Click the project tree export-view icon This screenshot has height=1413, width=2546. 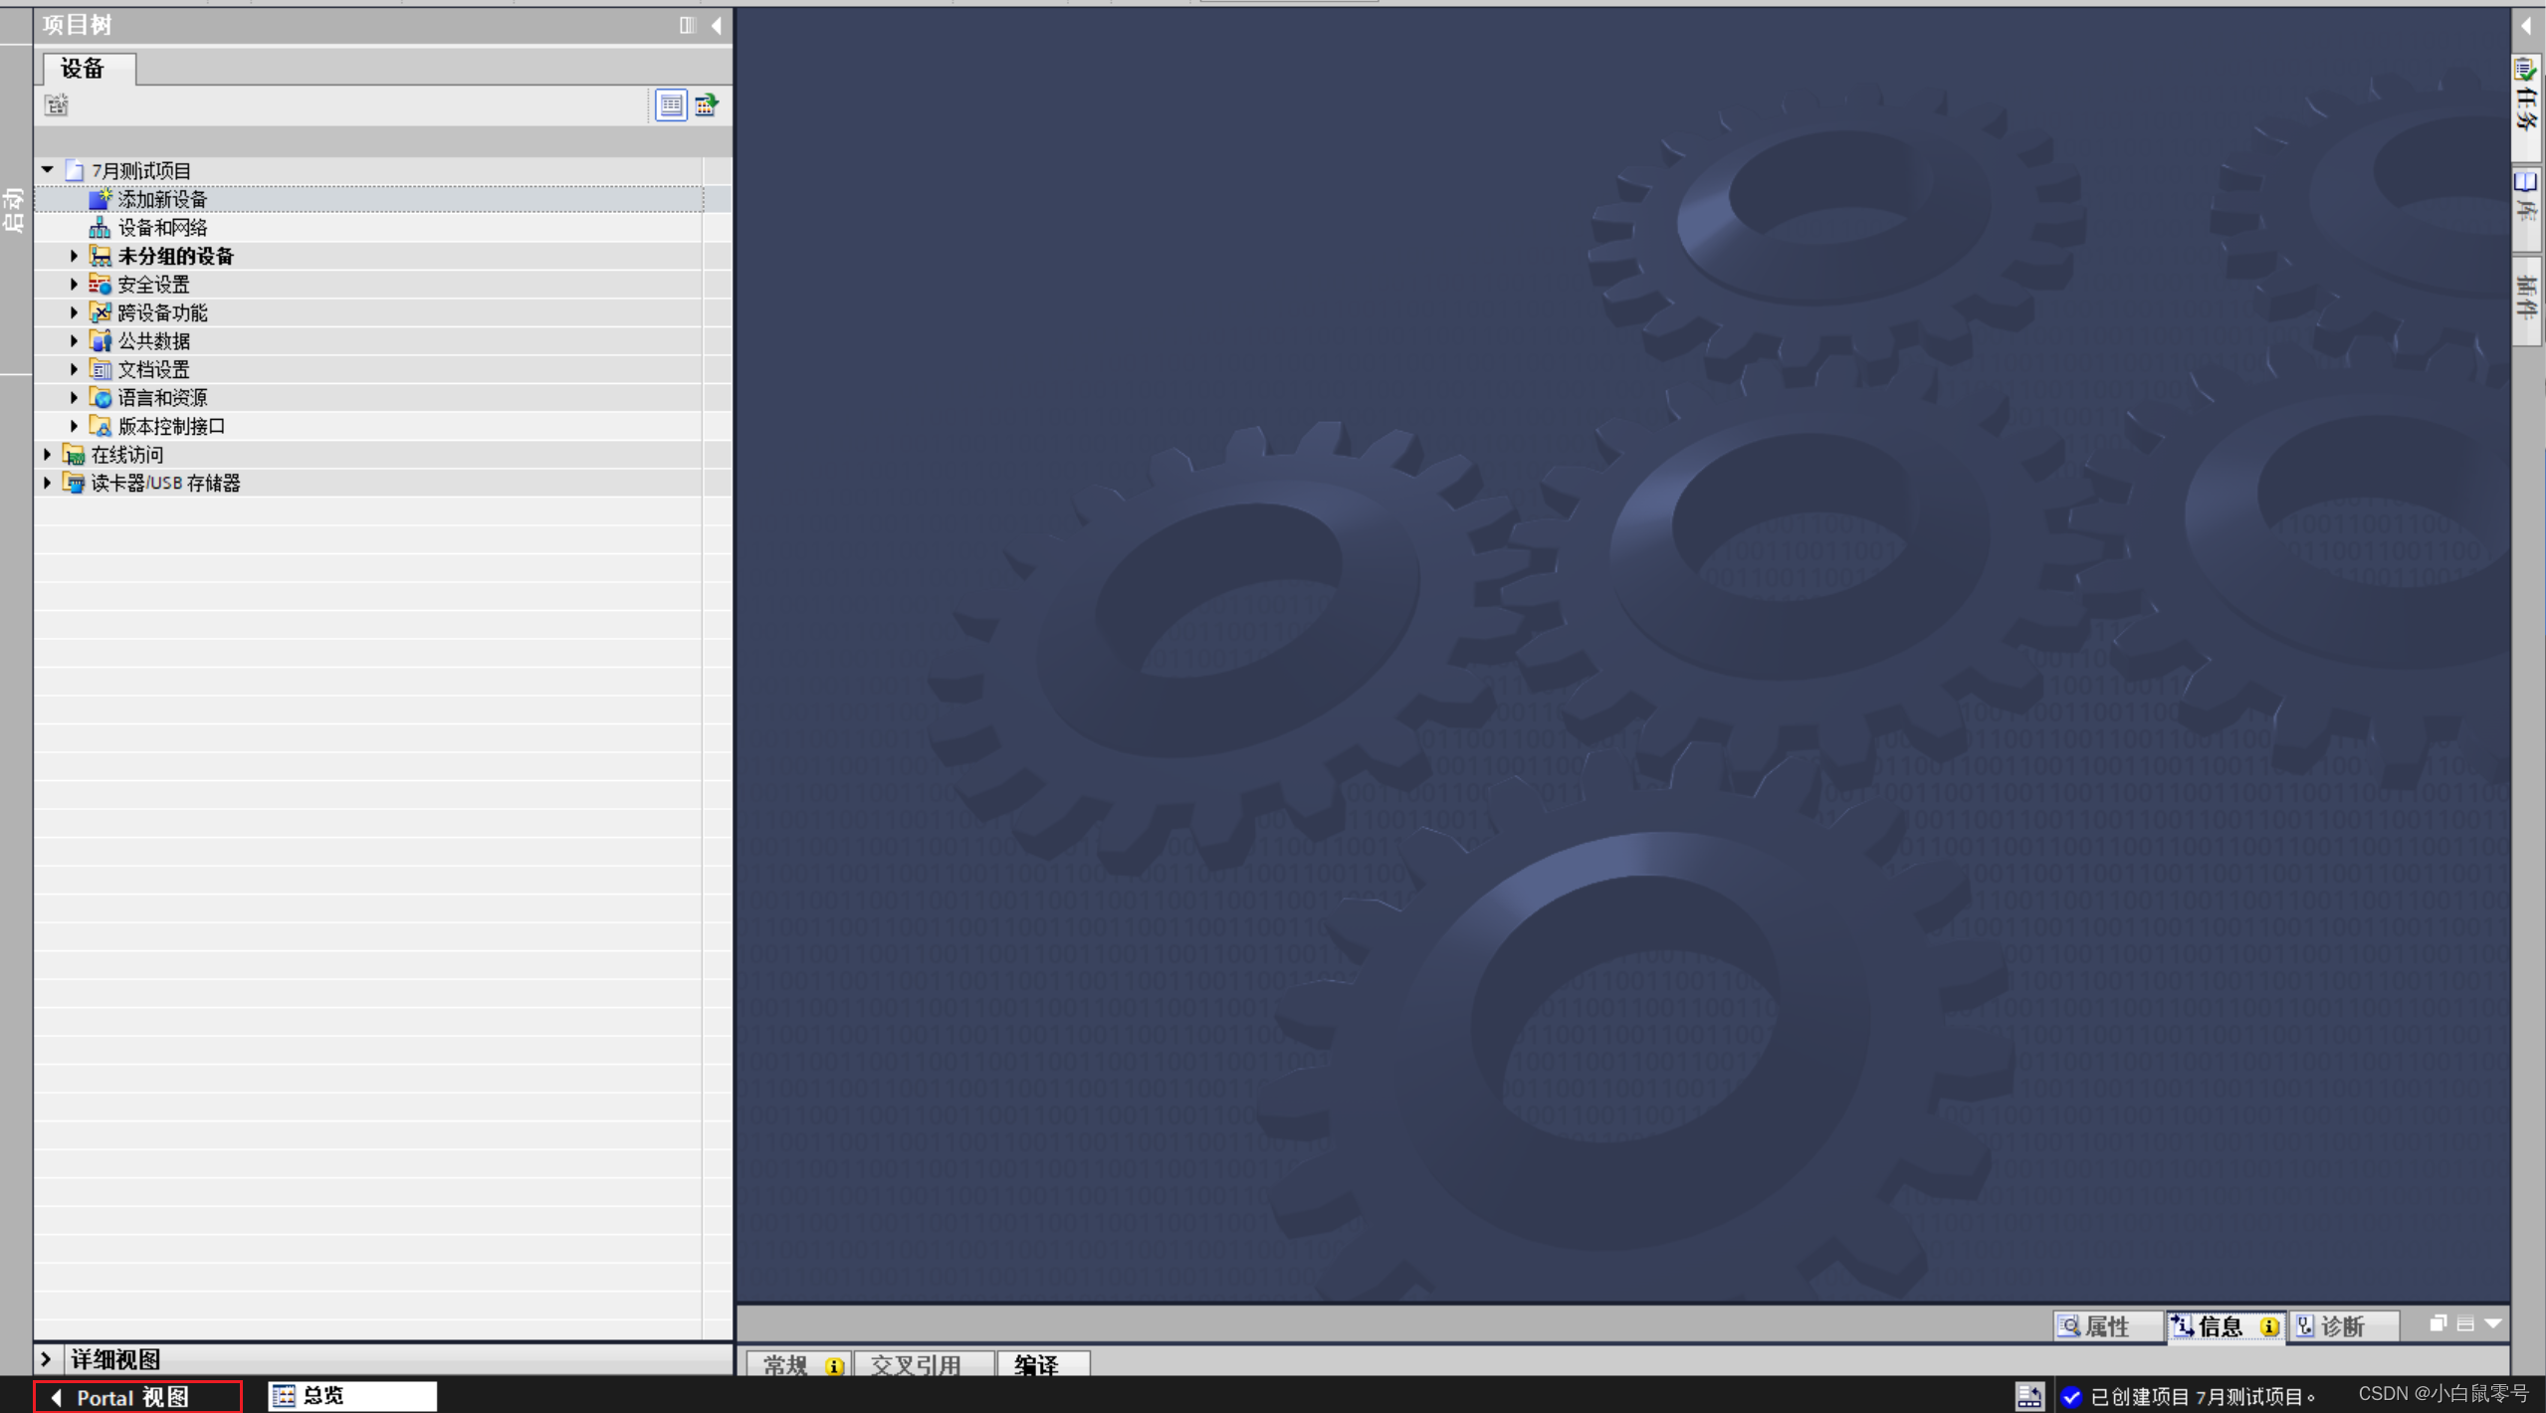(x=706, y=104)
